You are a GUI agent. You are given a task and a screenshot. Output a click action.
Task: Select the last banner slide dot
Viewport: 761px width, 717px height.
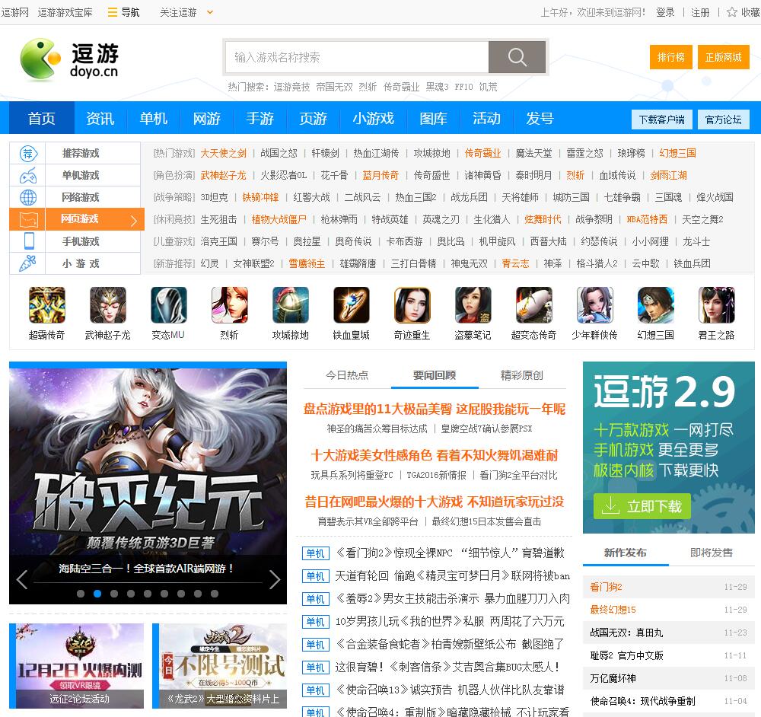tap(215, 593)
